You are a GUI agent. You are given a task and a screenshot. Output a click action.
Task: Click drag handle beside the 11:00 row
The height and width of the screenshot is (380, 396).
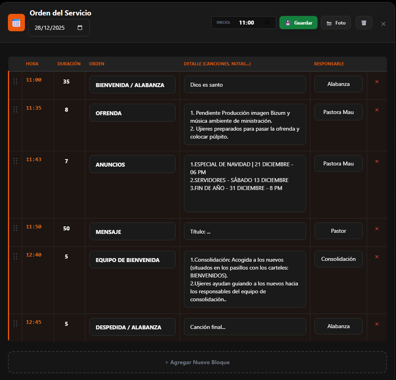coord(15,81)
